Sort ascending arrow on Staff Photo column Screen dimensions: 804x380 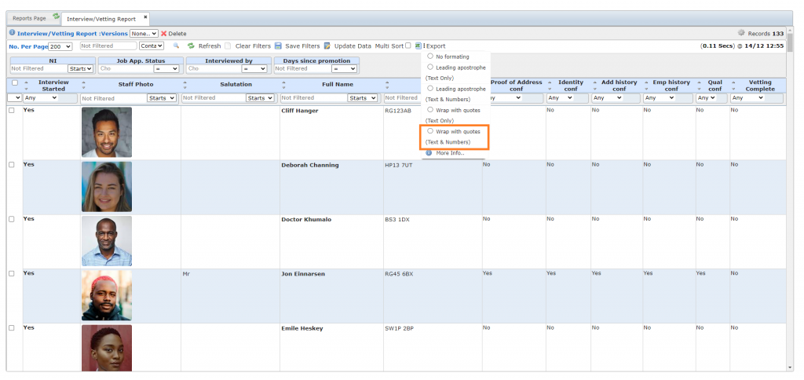[83, 82]
